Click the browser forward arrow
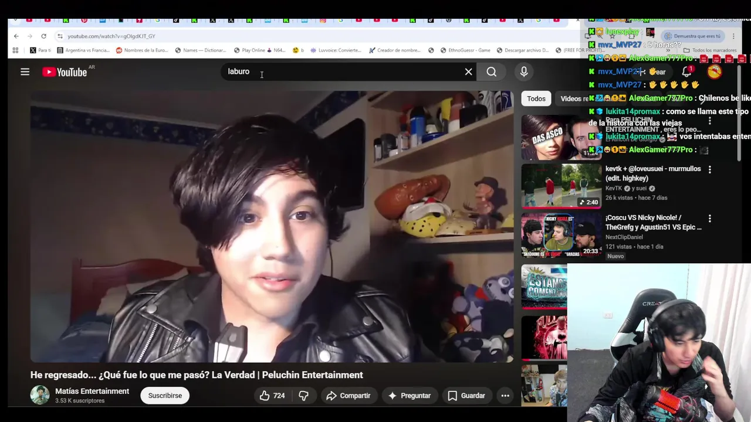This screenshot has width=751, height=422. point(29,36)
